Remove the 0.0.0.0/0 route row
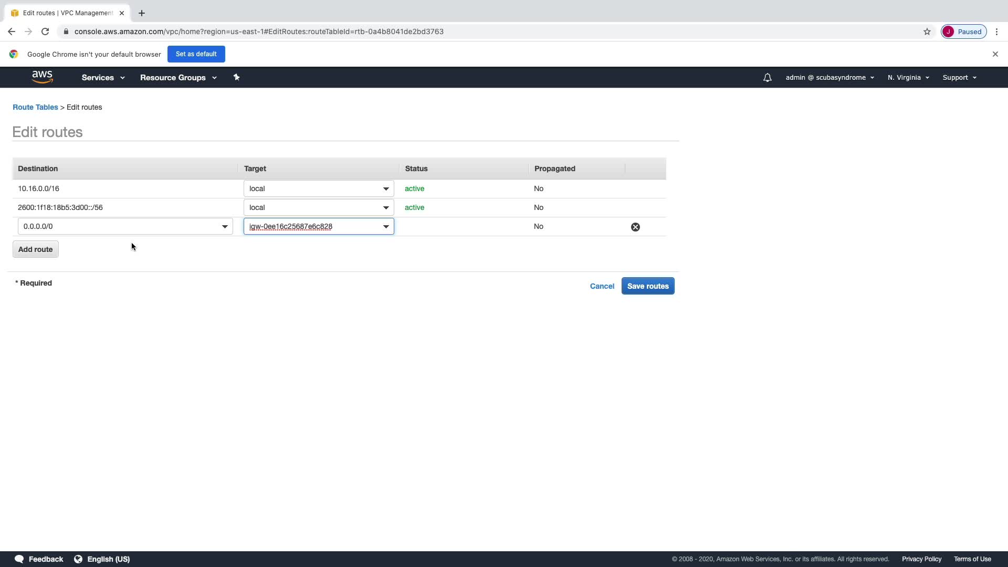The height and width of the screenshot is (567, 1008). (635, 227)
